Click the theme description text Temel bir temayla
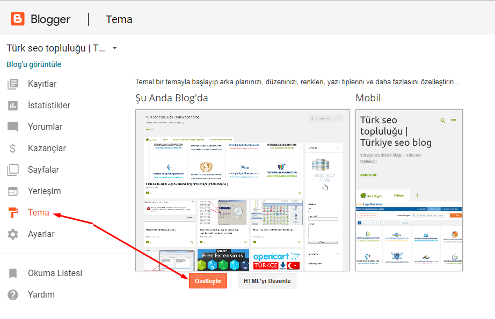Screen dimensions: 495x319 (x=297, y=82)
